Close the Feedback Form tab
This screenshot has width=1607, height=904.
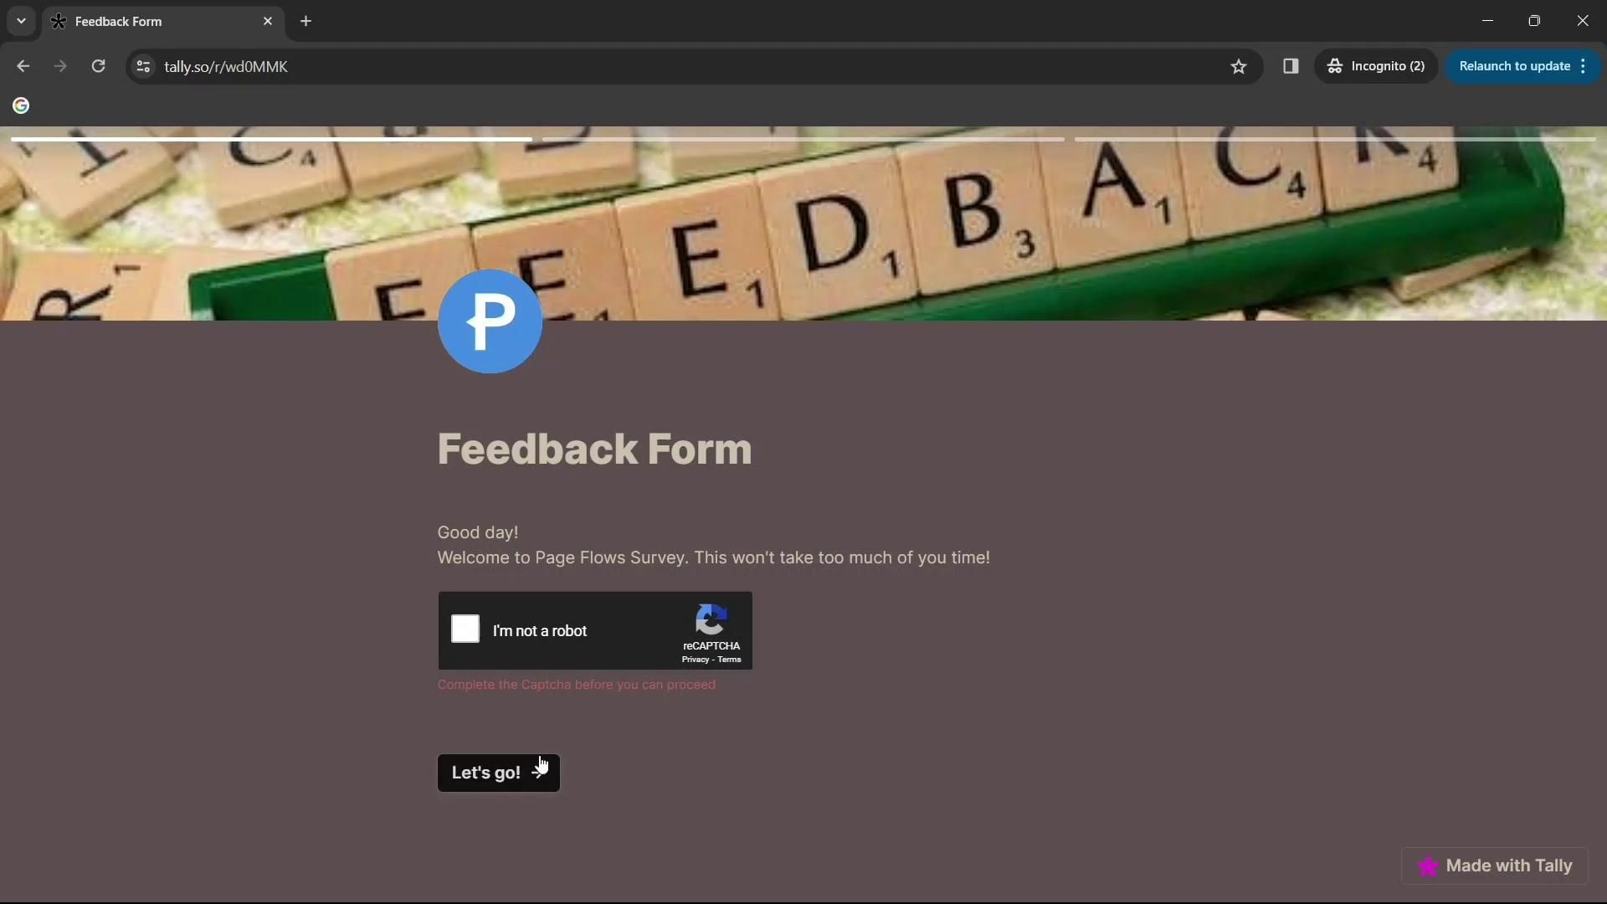click(x=268, y=21)
